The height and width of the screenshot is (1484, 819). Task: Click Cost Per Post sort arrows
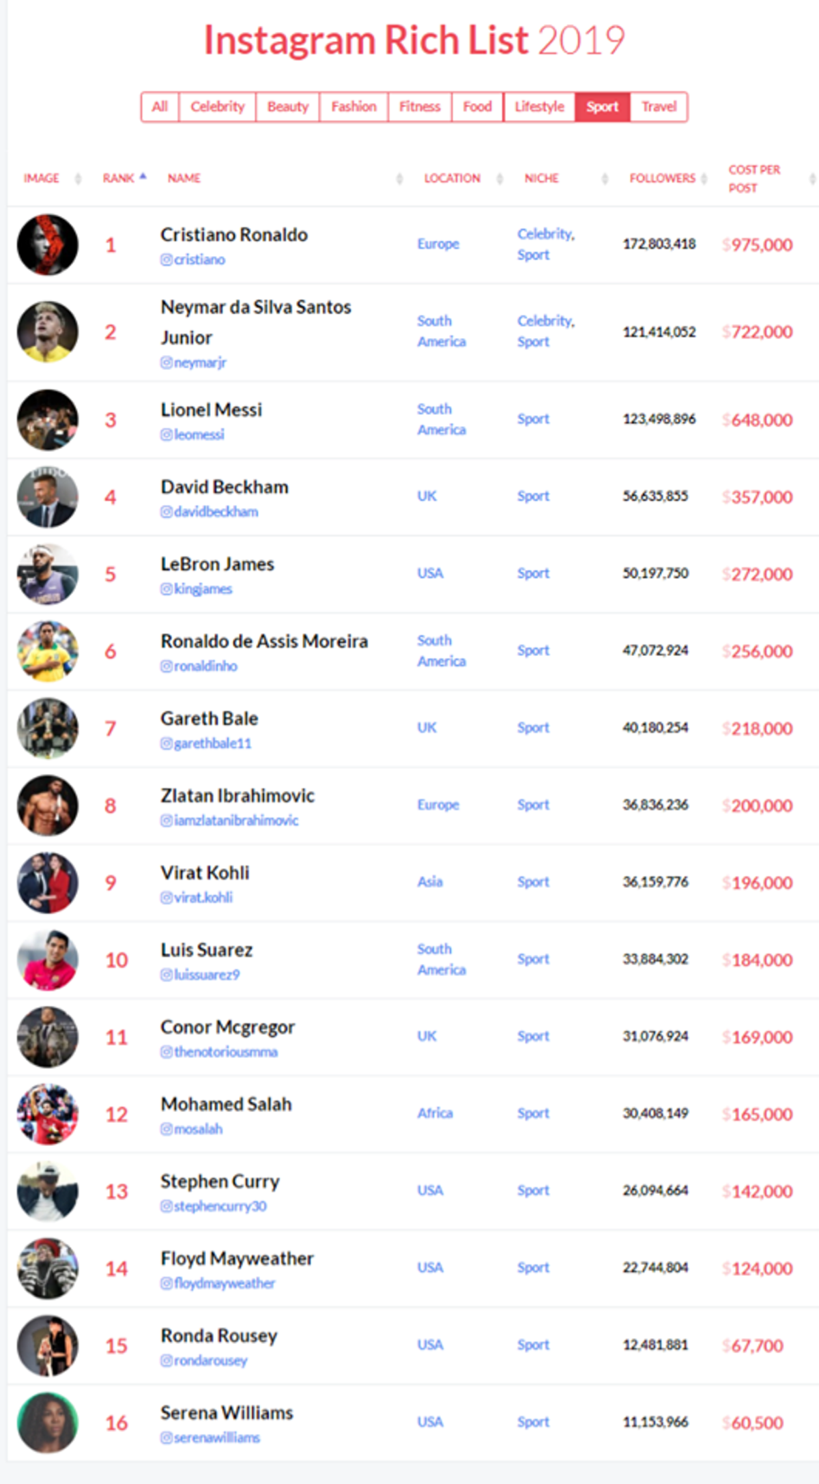[811, 179]
